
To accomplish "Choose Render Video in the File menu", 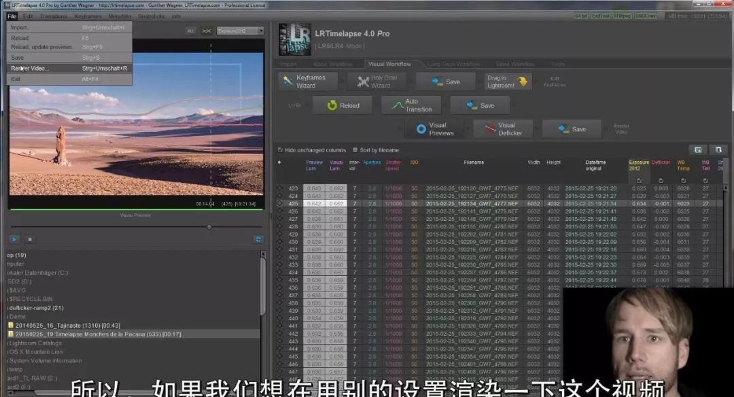I will point(69,69).
